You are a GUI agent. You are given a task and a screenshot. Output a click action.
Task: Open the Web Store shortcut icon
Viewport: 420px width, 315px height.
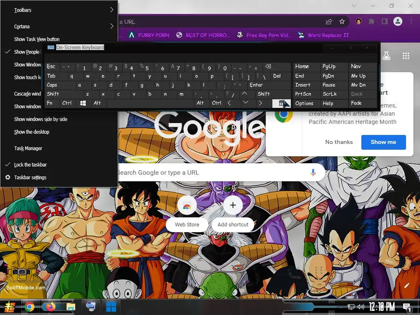(187, 206)
